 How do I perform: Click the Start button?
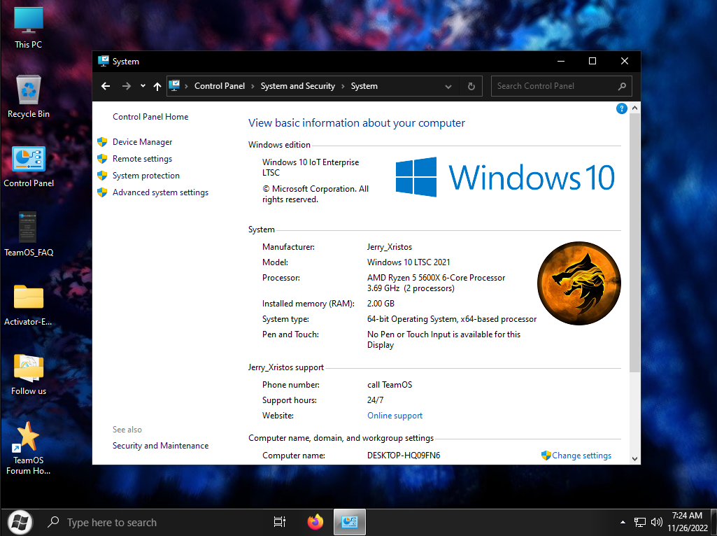click(x=20, y=522)
